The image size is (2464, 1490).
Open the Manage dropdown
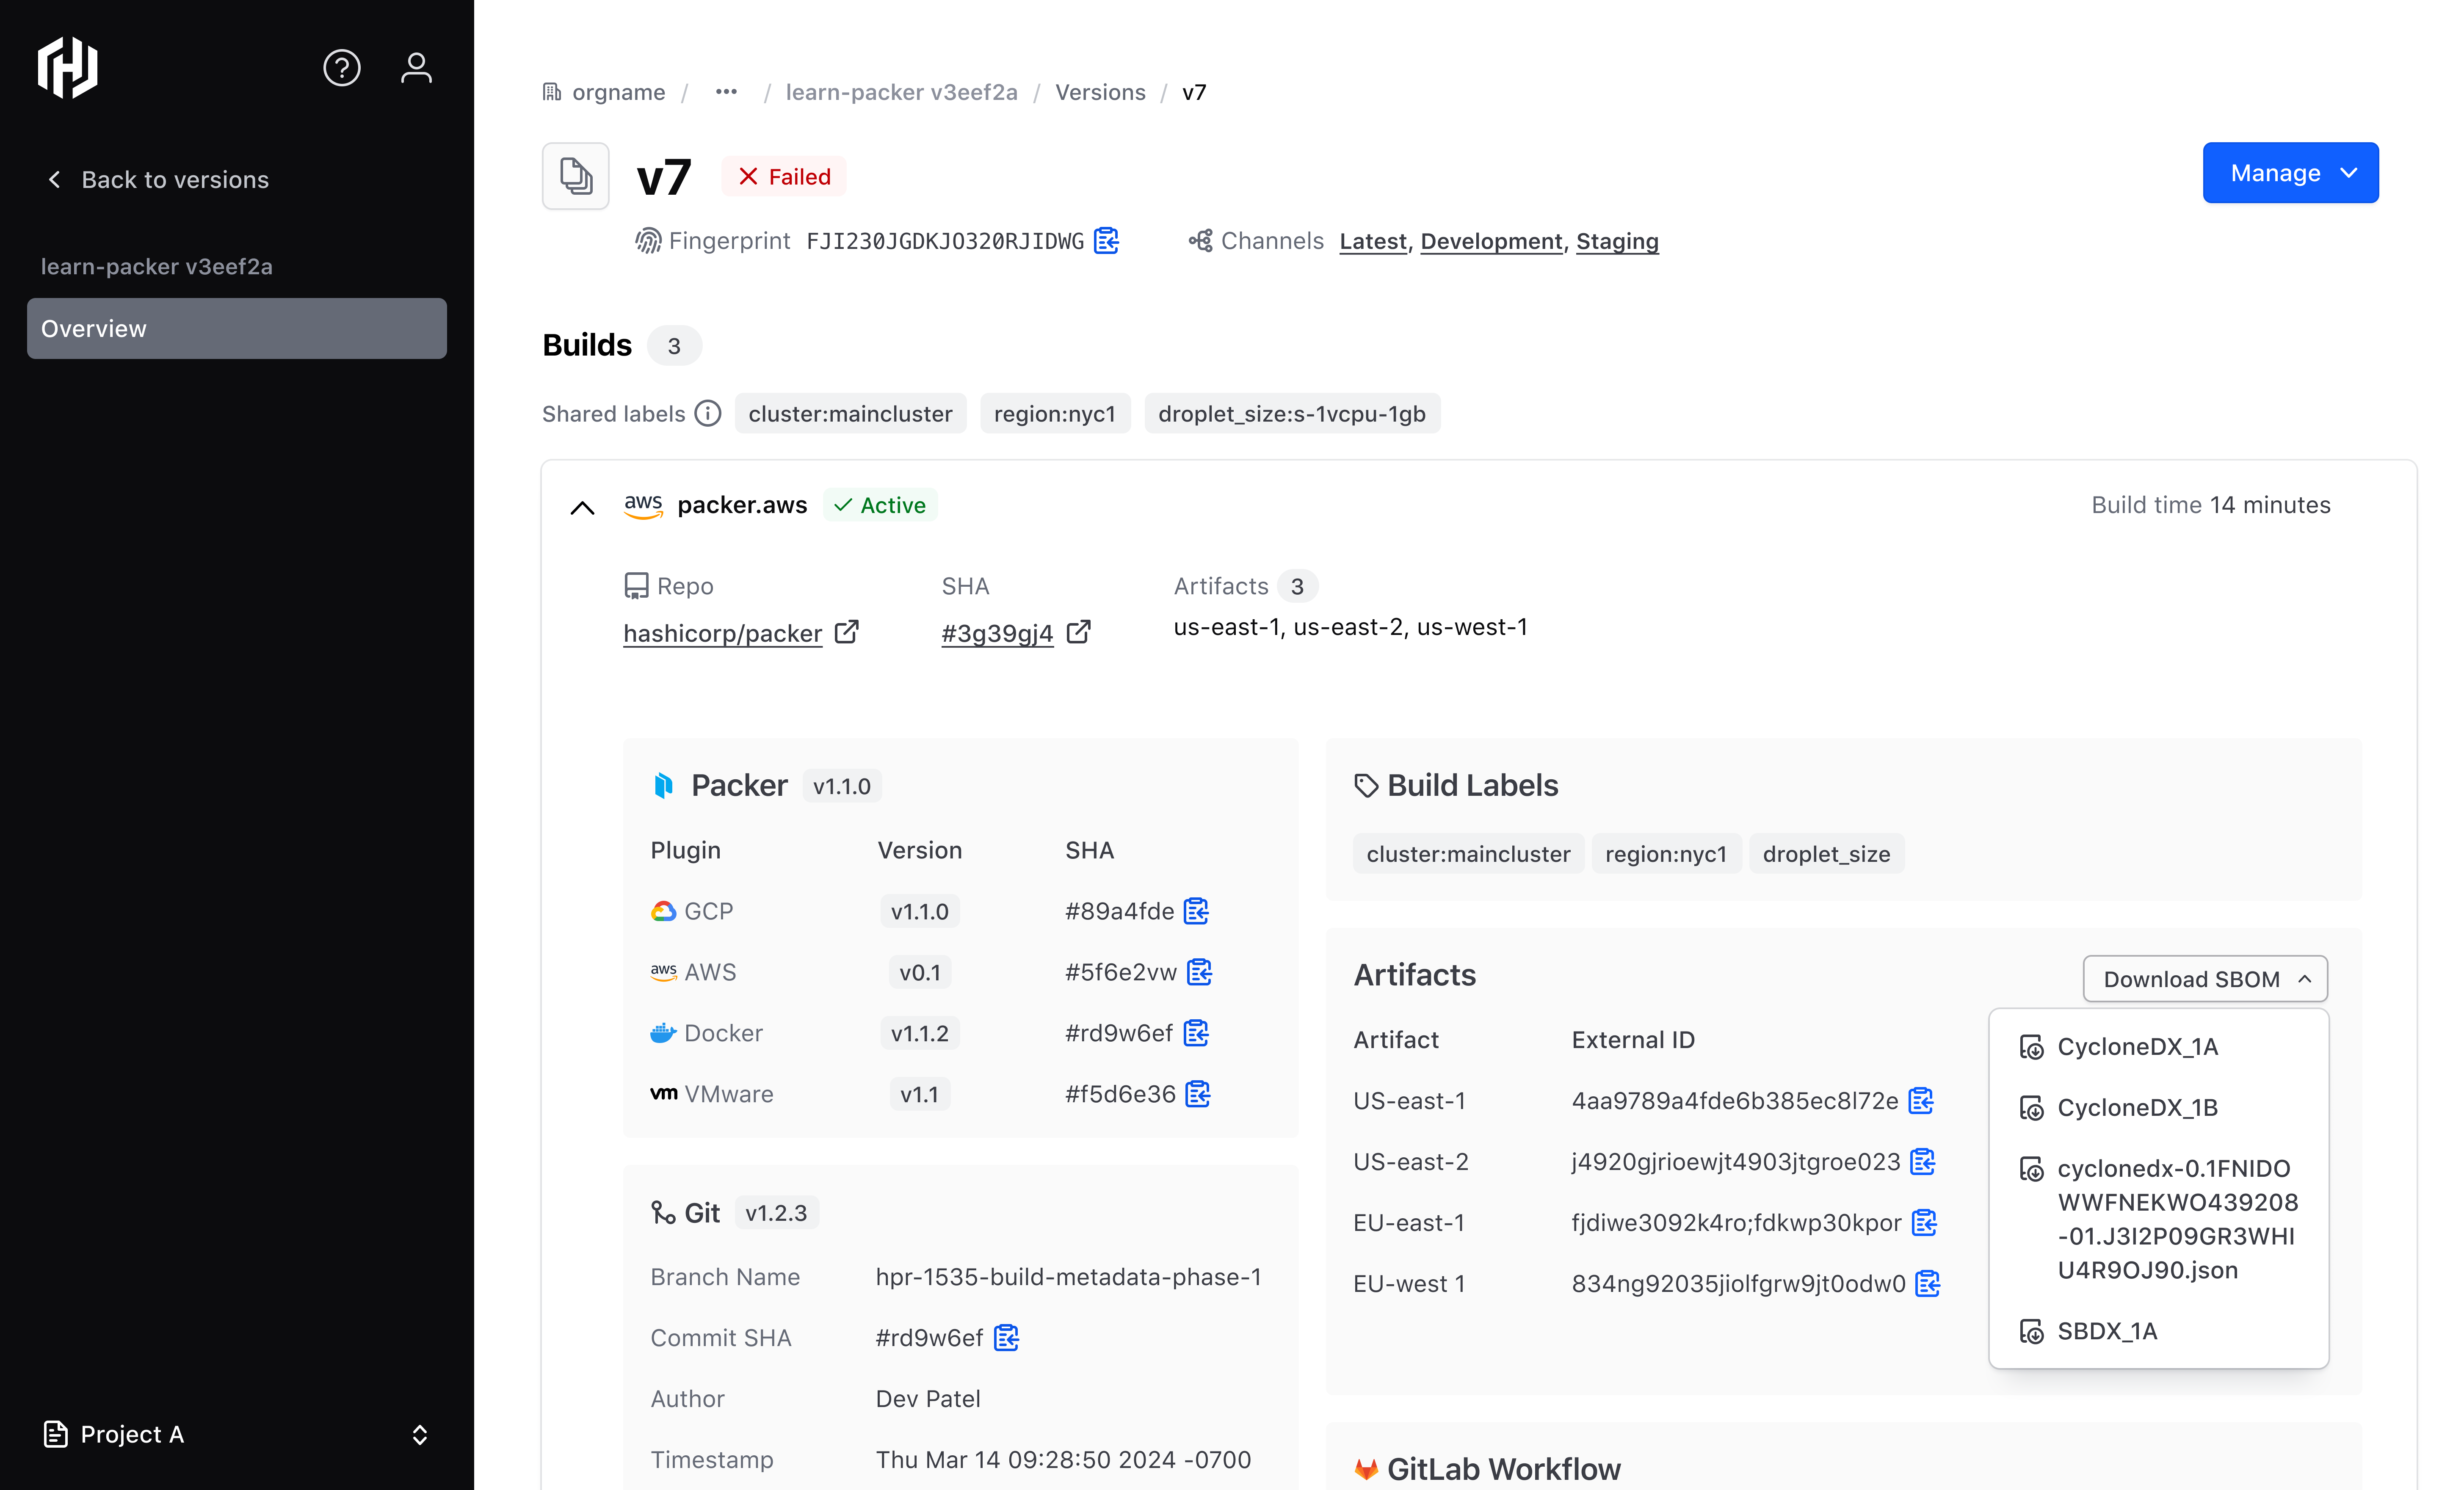[2290, 173]
